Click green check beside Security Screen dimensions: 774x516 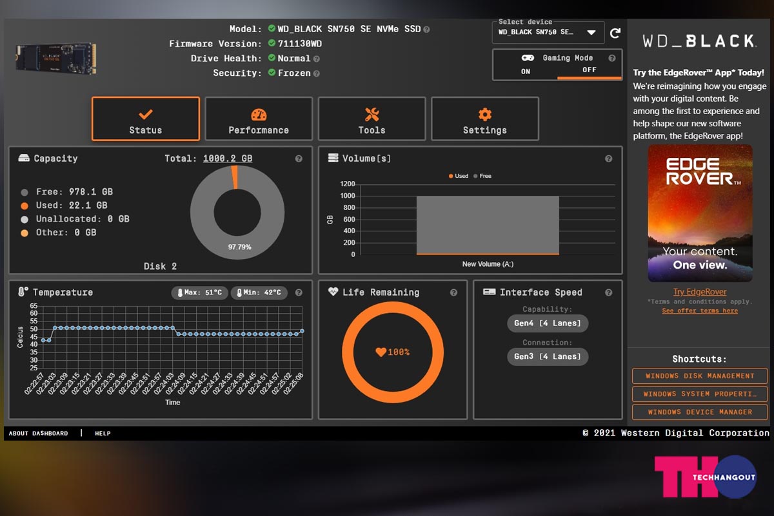pos(272,73)
